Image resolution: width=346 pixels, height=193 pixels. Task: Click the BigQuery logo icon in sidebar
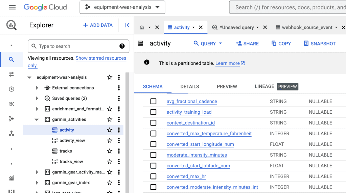point(11,25)
